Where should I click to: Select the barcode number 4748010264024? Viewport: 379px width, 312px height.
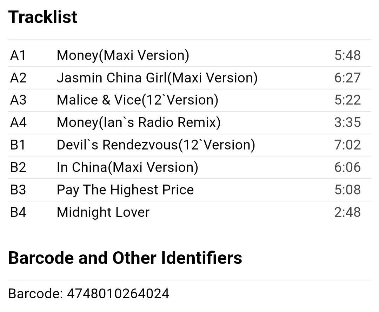coord(118,293)
